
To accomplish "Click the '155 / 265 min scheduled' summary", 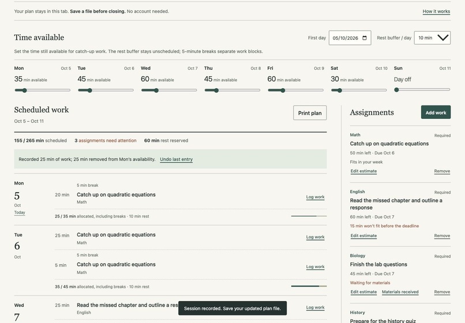I will tap(40, 141).
